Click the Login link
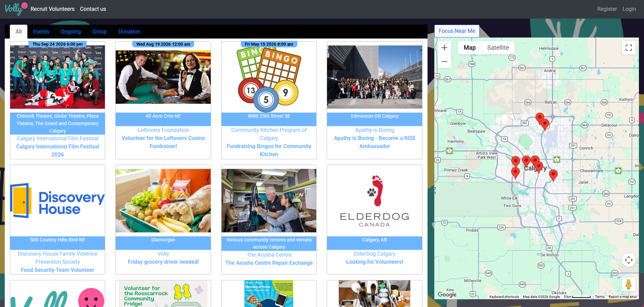Viewport: 644px width, 307px height. pos(629,9)
